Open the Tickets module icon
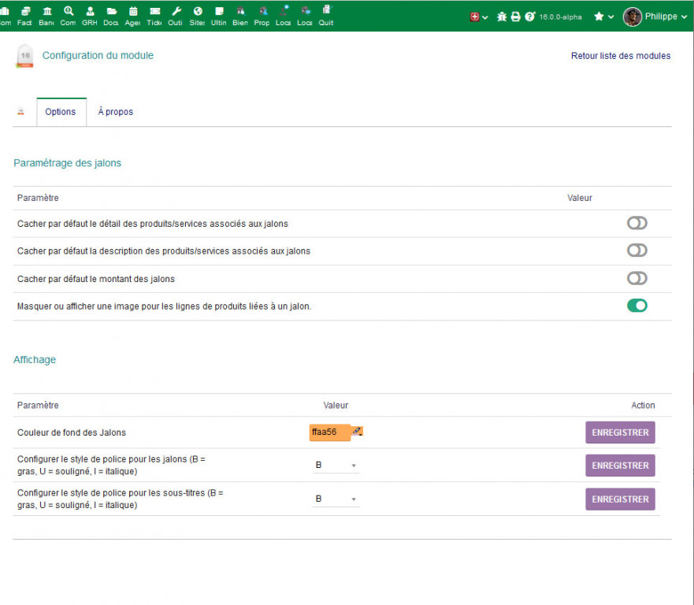This screenshot has width=694, height=605. 154,12
